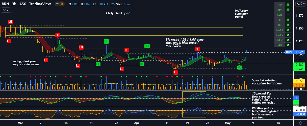
Task: Click the BRN symbol name in header
Action: (6, 4)
